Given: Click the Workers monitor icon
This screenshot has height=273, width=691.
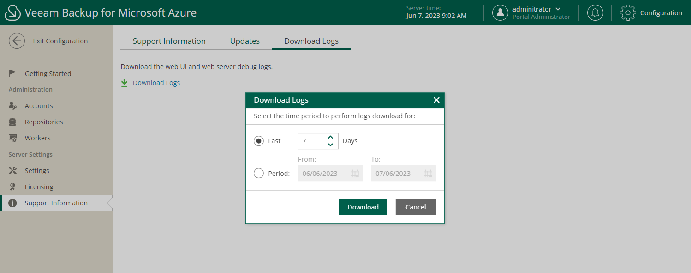Looking at the screenshot, I should coord(13,138).
